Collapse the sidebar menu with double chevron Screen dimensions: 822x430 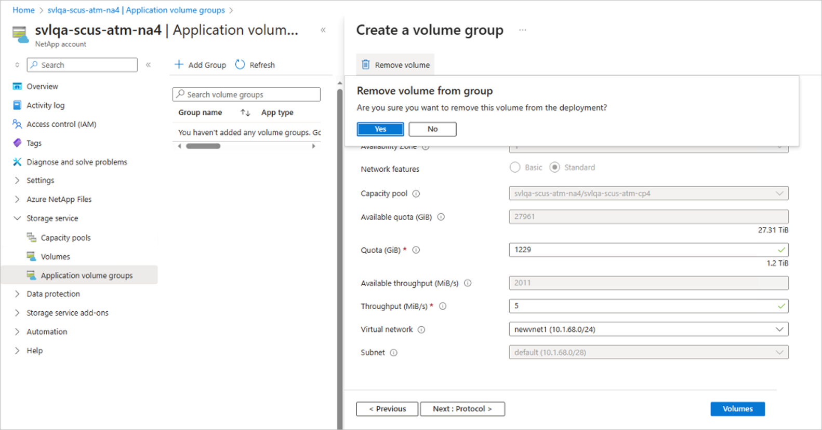[149, 65]
